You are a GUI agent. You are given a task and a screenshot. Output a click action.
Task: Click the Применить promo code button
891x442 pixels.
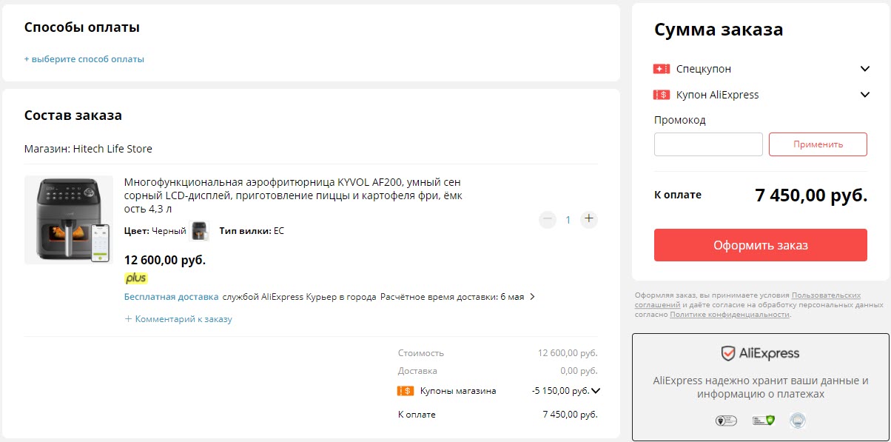[x=818, y=144]
